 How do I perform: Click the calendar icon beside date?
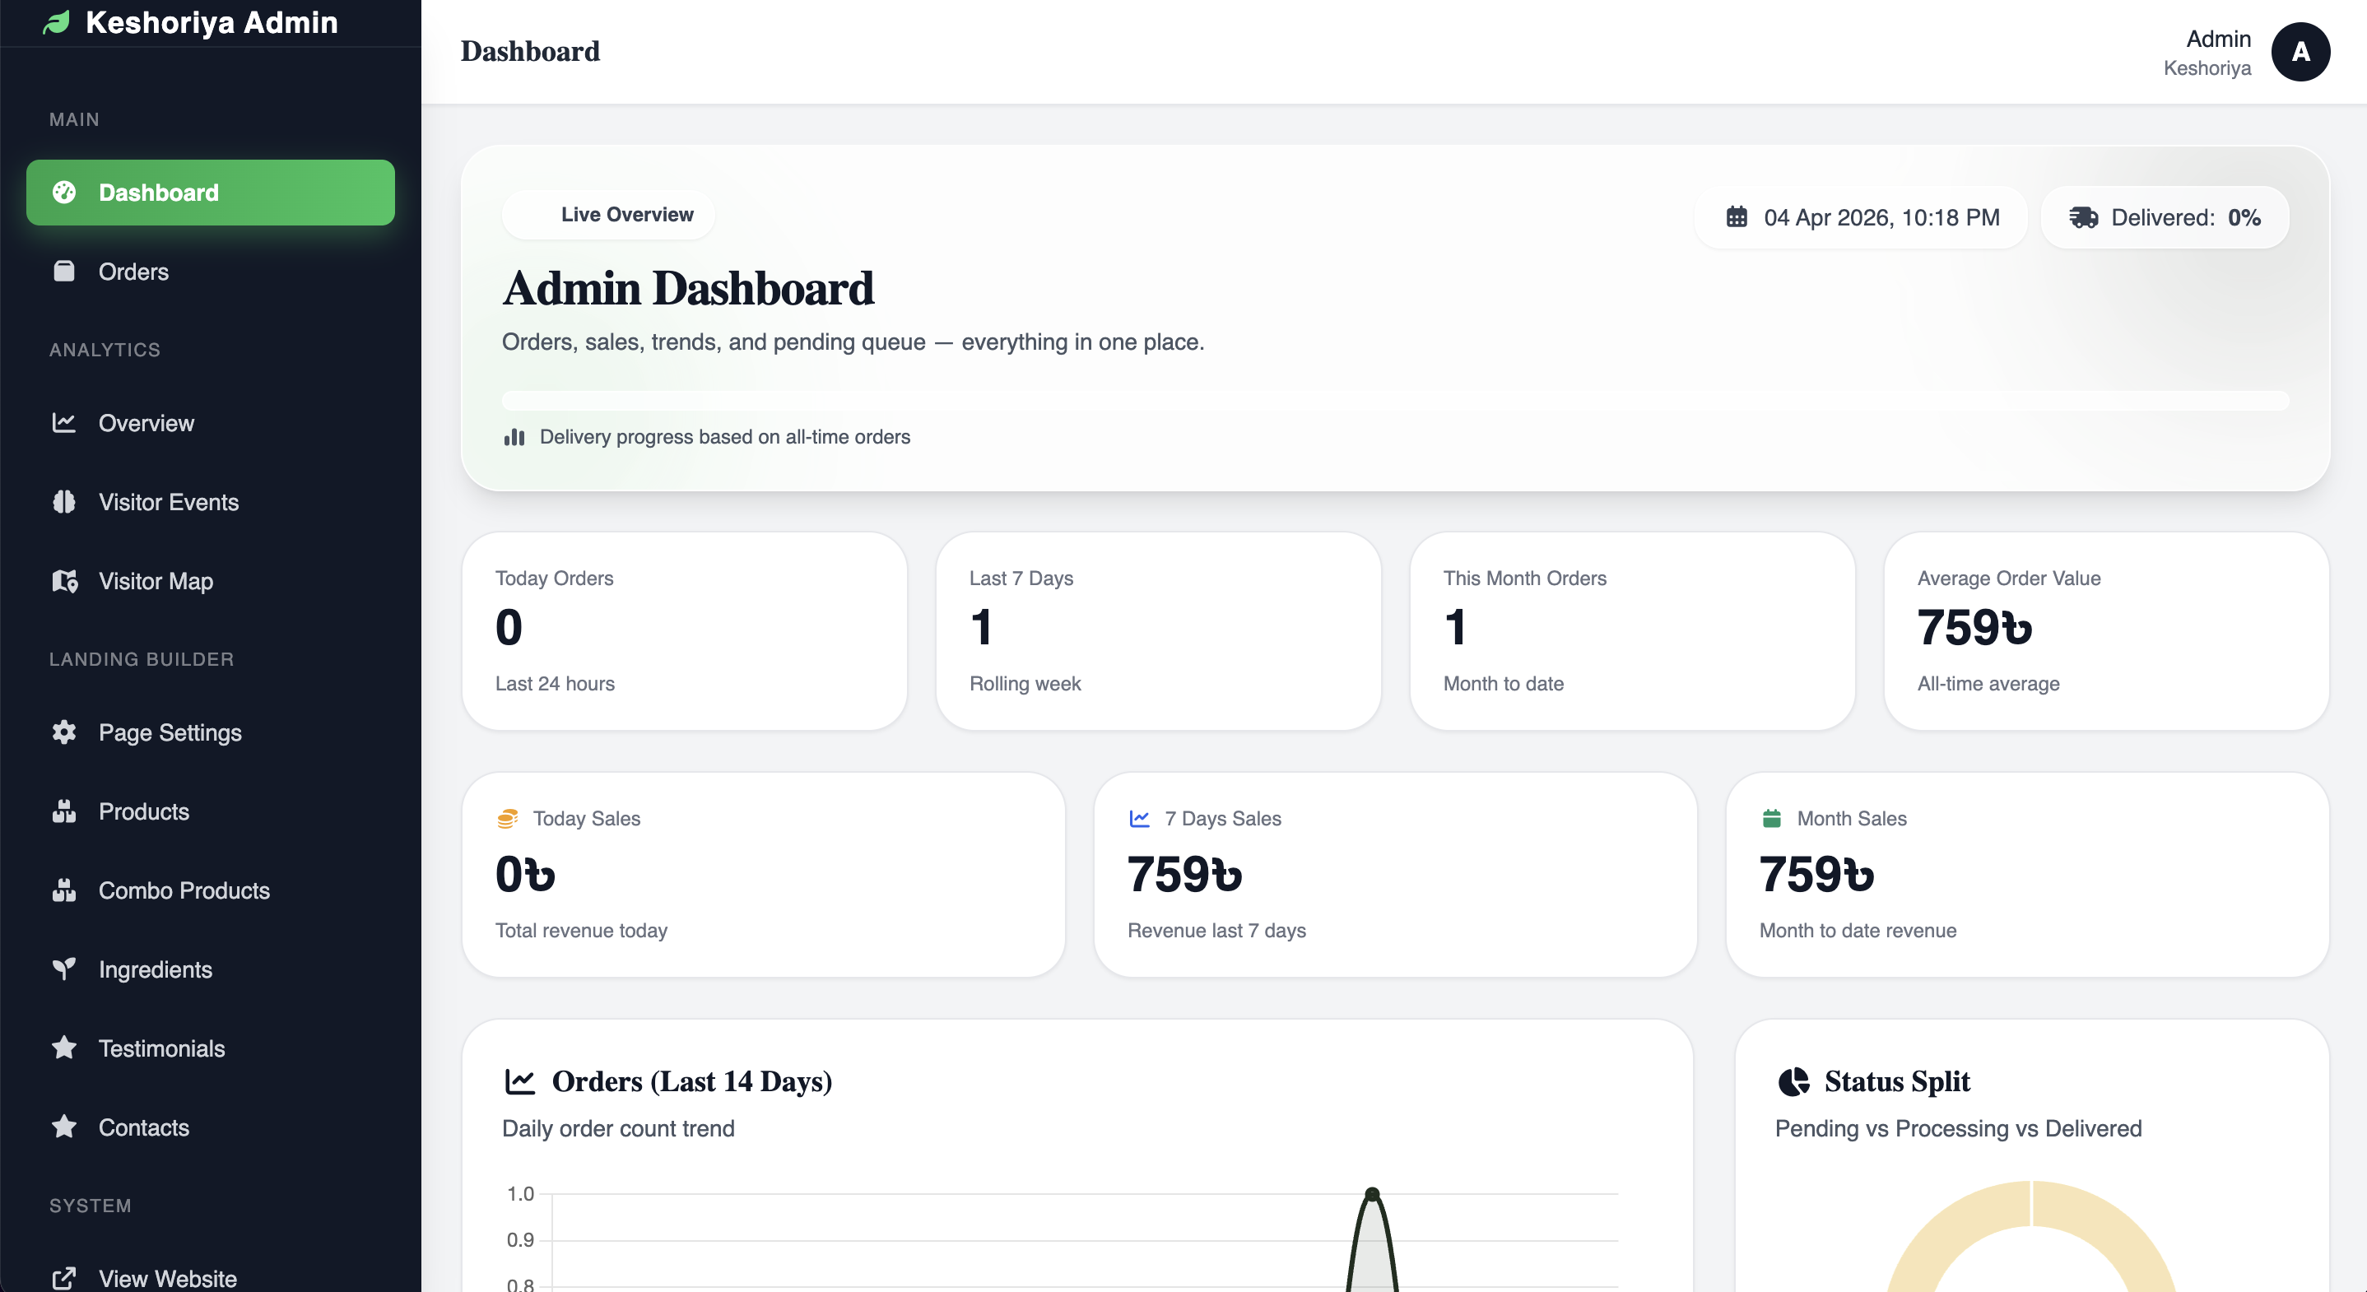click(1736, 217)
